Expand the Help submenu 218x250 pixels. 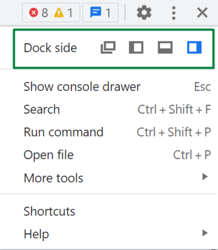36,234
